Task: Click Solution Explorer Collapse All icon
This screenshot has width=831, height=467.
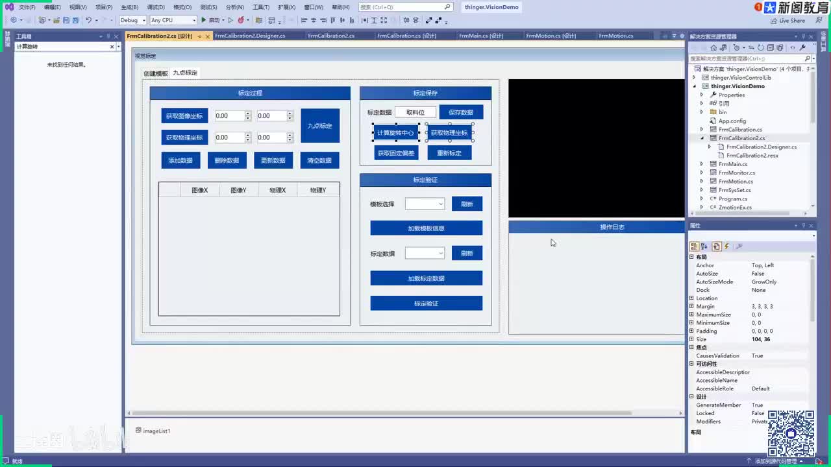Action: pyautogui.click(x=771, y=47)
